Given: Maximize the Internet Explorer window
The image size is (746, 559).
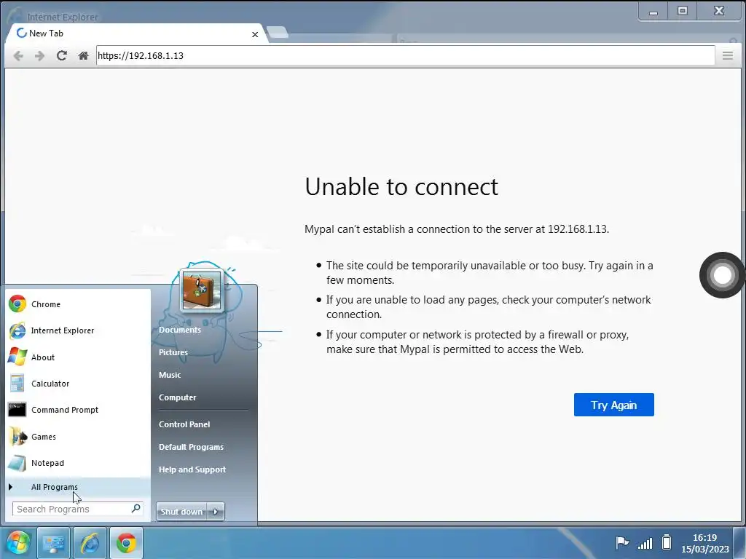Looking at the screenshot, I should (682, 11).
